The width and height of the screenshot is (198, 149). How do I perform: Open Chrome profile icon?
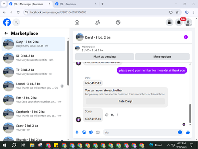(x=187, y=12)
